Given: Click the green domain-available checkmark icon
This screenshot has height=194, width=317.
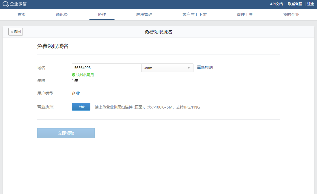Looking at the screenshot, I should (74, 75).
